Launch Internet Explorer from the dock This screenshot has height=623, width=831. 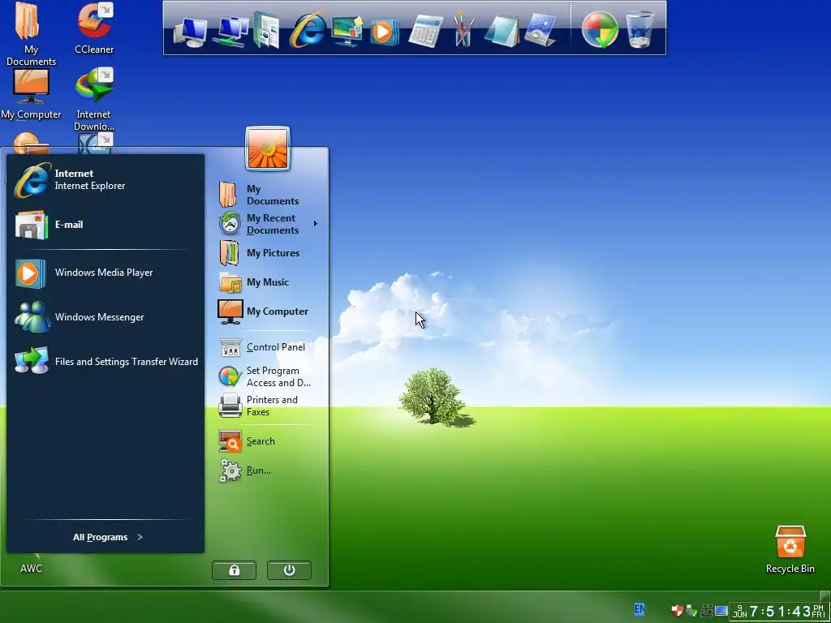(x=308, y=30)
